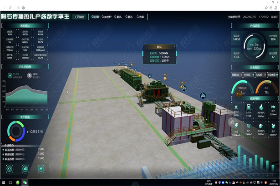Toggle the 传动装置 equipment status chip

pyautogui.click(x=273, y=75)
